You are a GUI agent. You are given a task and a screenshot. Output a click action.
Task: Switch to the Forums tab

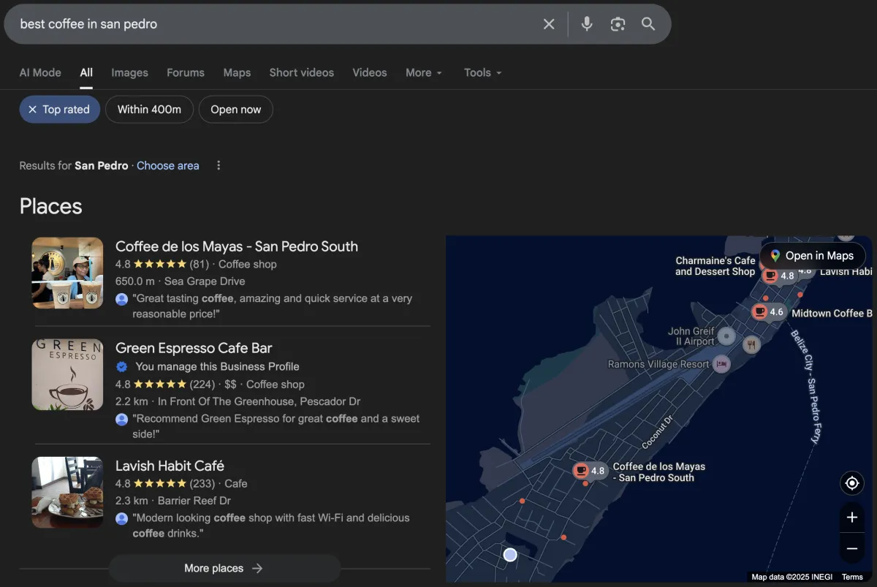pyautogui.click(x=186, y=72)
